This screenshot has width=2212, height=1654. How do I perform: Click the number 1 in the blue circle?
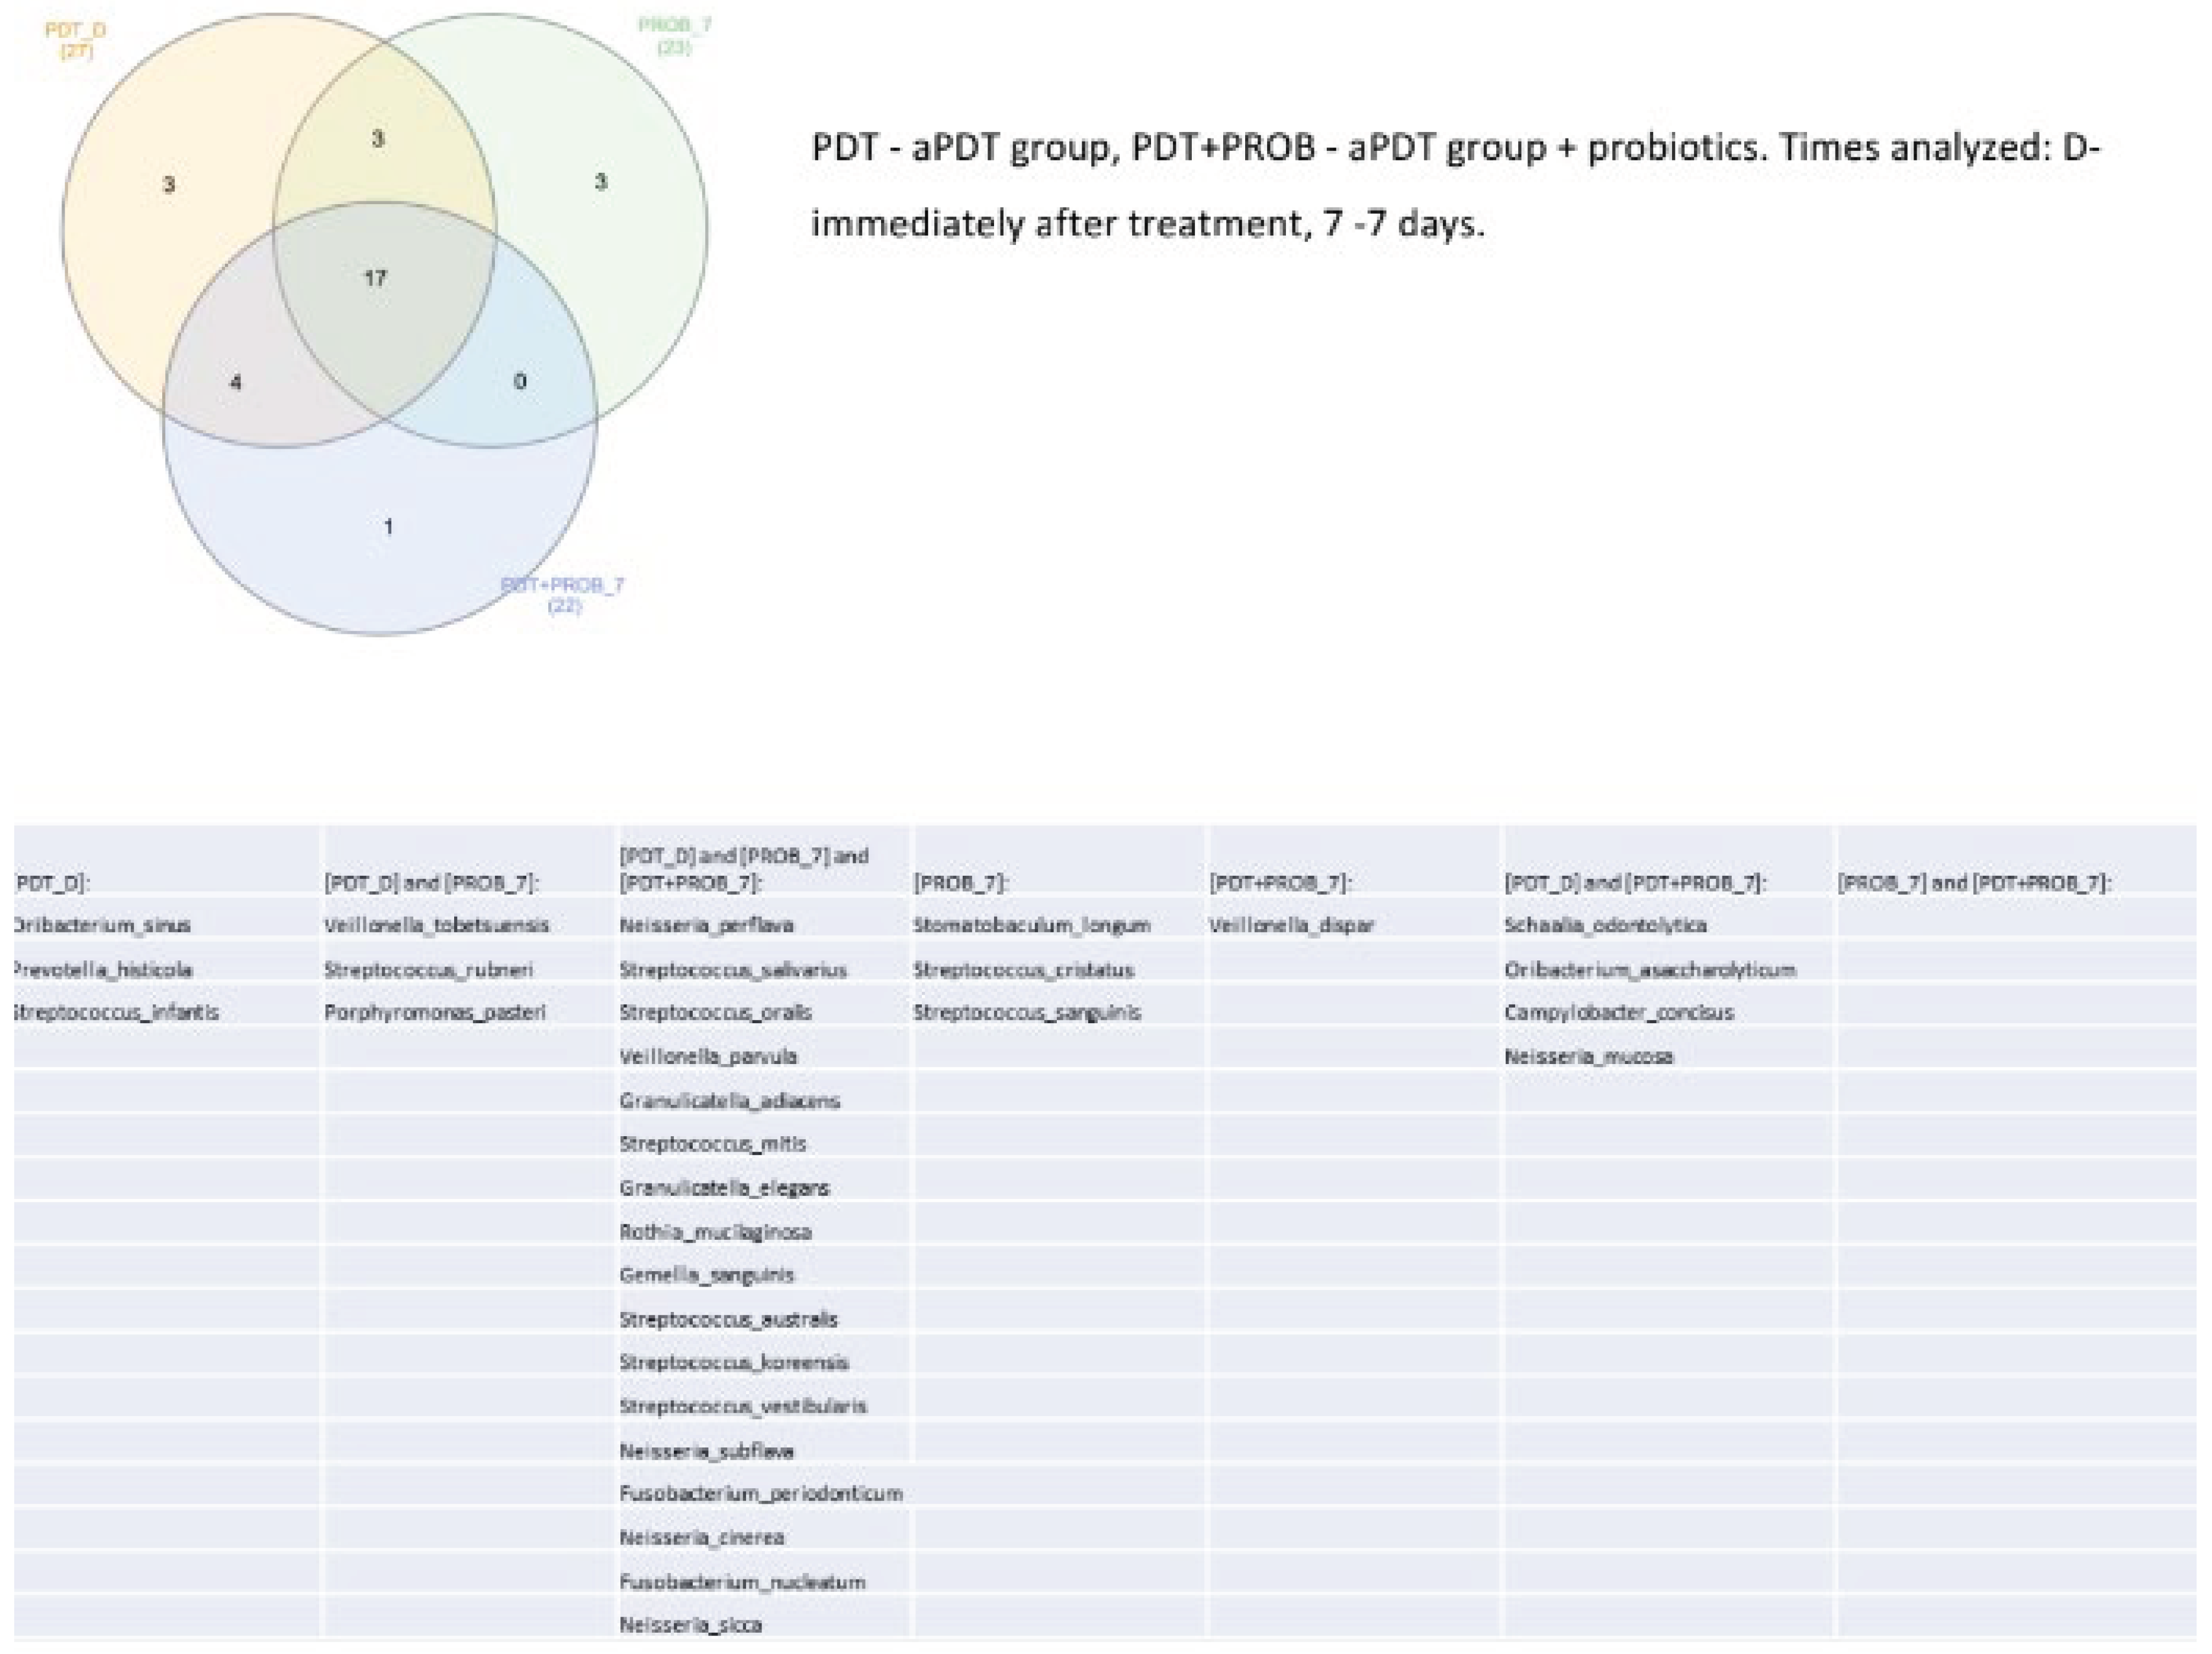click(388, 525)
